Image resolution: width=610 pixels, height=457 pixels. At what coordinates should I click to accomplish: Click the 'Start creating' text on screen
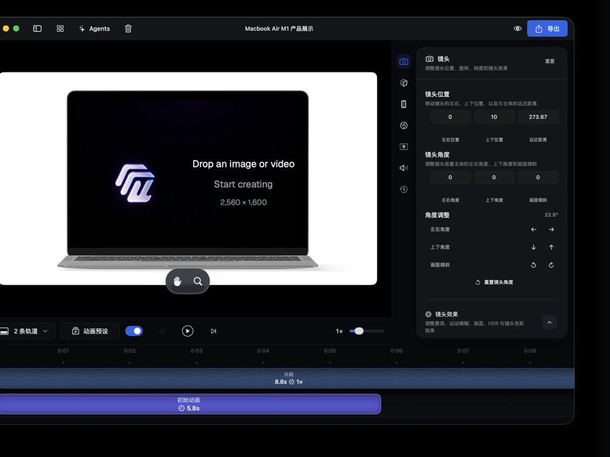coord(243,184)
